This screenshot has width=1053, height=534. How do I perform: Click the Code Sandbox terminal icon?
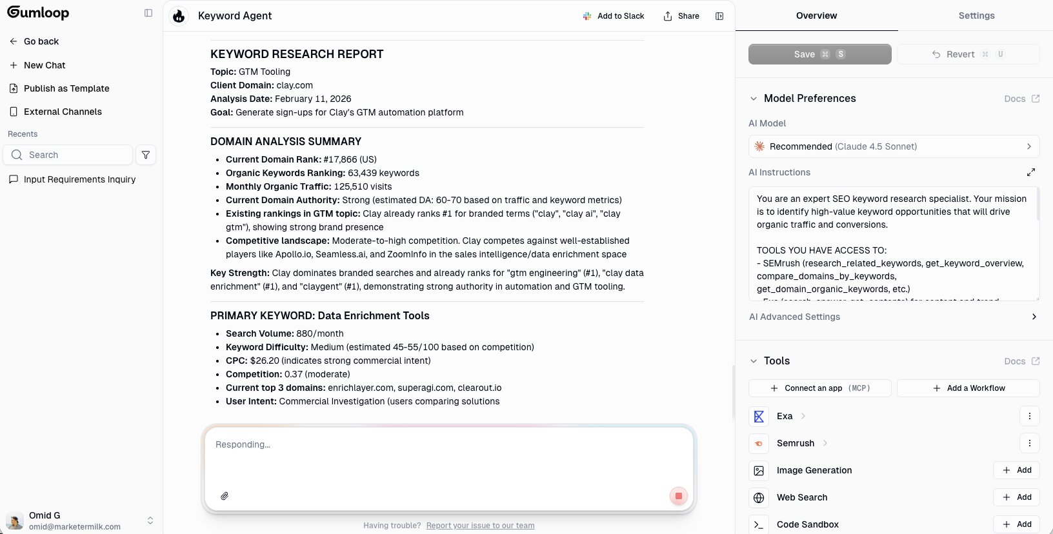coord(759,525)
